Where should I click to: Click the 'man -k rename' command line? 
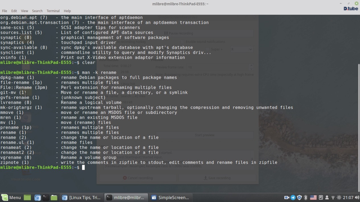(58, 72)
